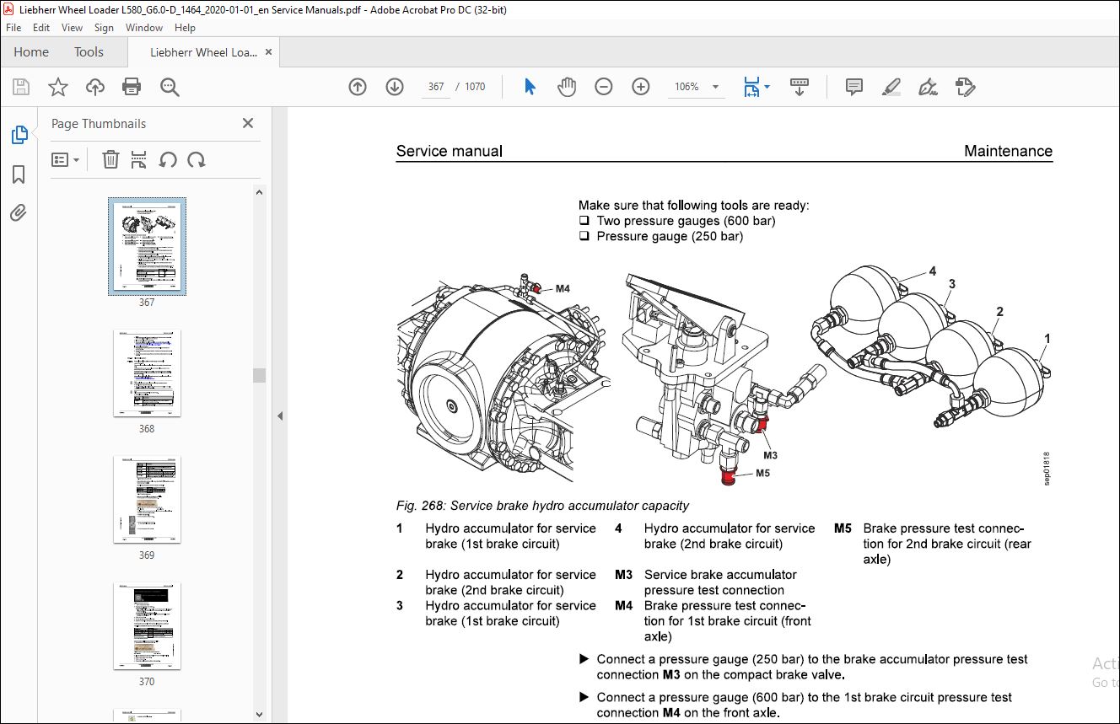This screenshot has width=1120, height=724.
Task: Activate the hand pan tool
Action: click(567, 87)
